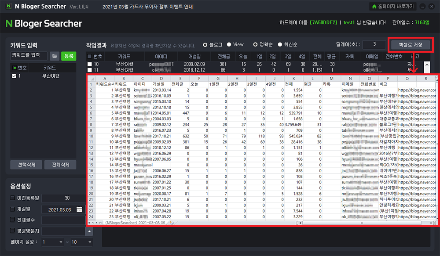Click the home icon in 홈페이지 바로가기
Screen dimensions: 440x256
374,7
